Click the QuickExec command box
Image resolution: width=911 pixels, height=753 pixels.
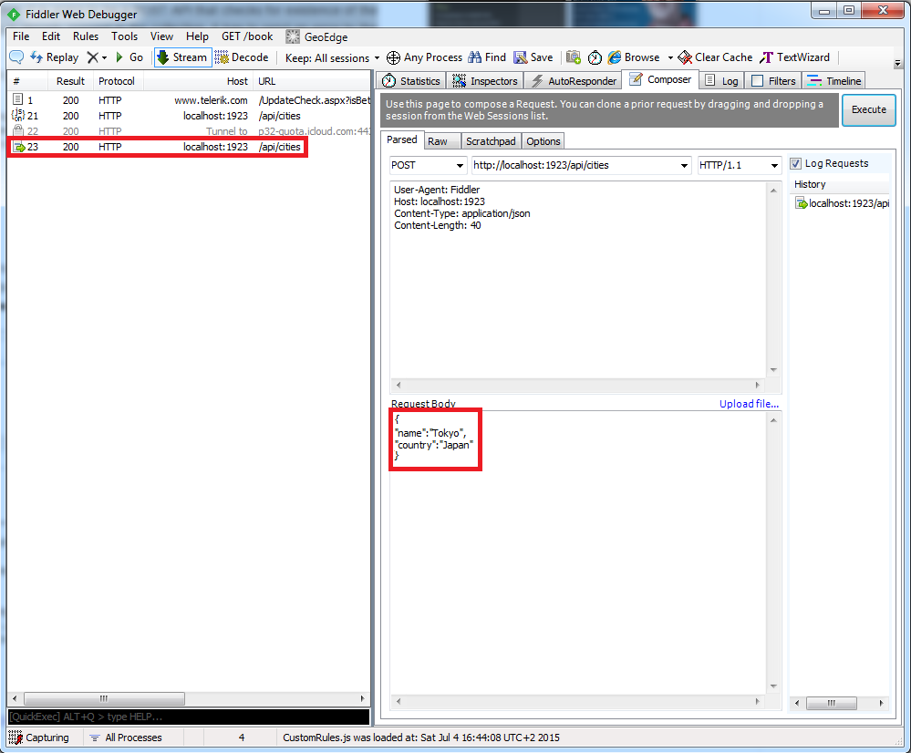click(188, 717)
